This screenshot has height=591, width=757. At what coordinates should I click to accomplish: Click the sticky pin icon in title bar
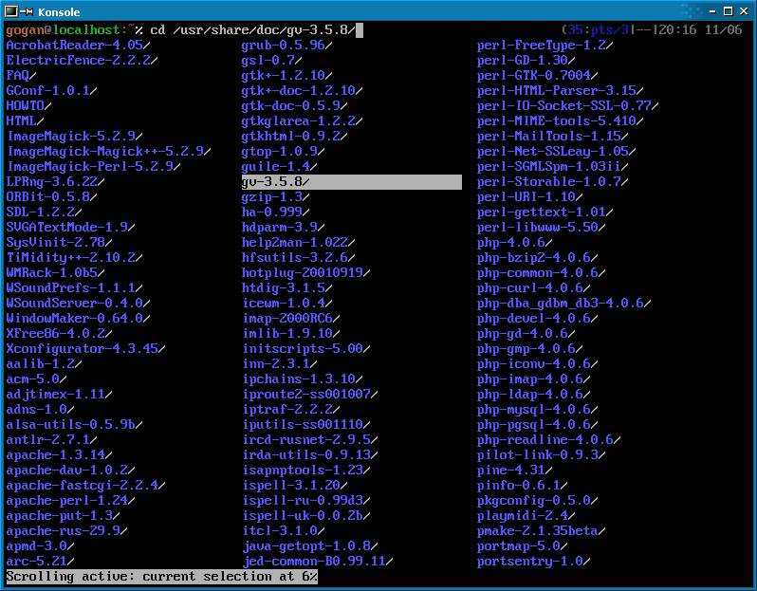coord(26,11)
